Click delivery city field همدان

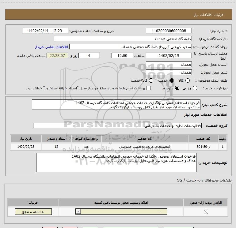pyautogui.click(x=169, y=73)
